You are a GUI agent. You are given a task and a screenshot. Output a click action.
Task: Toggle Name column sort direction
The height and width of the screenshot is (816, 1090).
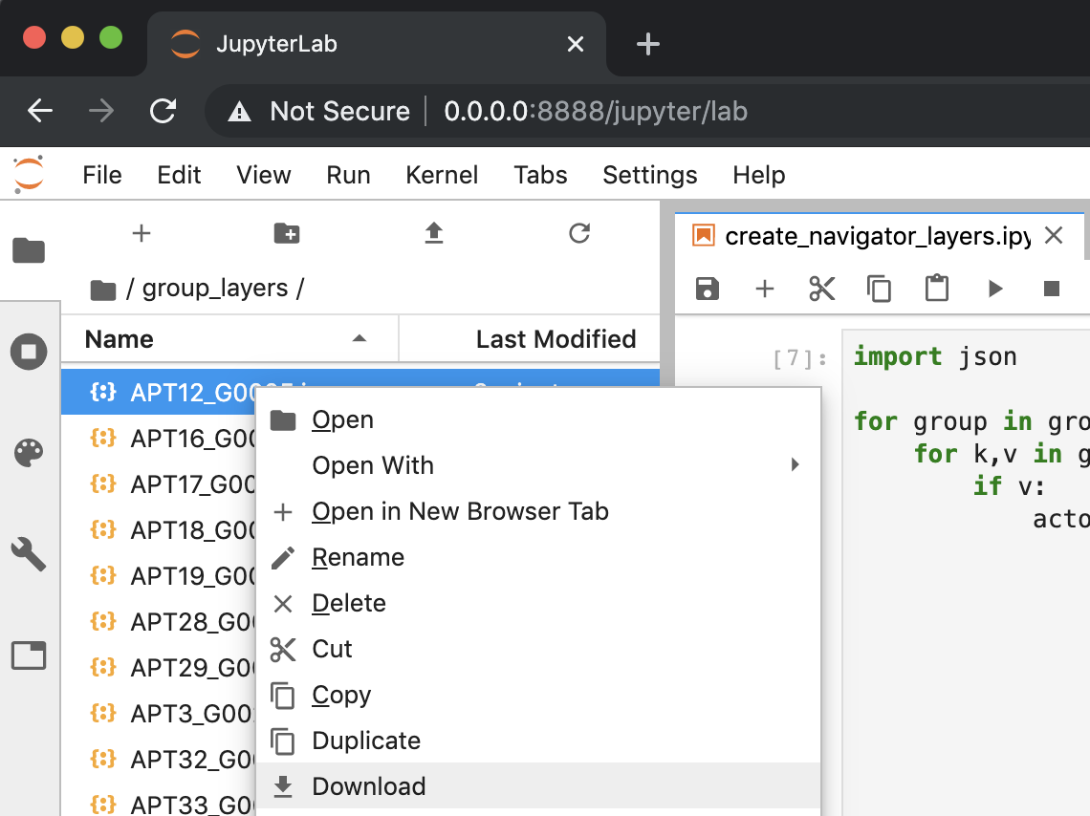[359, 338]
